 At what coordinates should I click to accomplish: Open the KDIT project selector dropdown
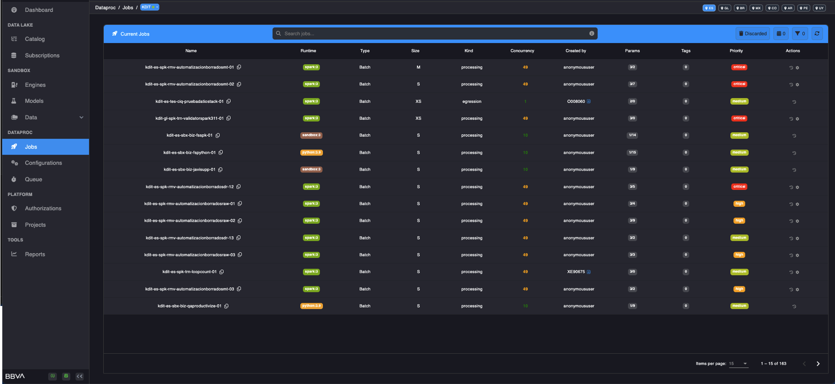click(150, 7)
